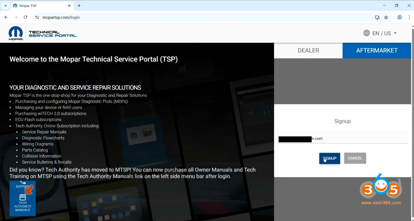Open the Chrome three-dot menu
The height and width of the screenshot is (221, 414).
click(x=409, y=17)
